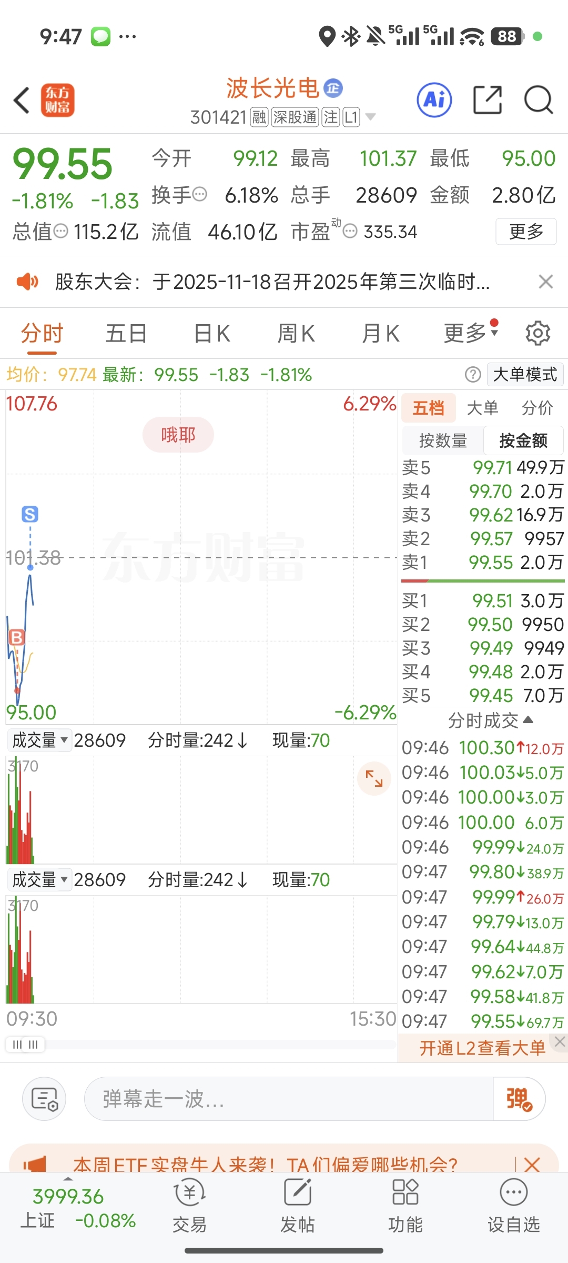Switch to 周K chart tab
Screen dimensions: 568x1263
tap(296, 333)
